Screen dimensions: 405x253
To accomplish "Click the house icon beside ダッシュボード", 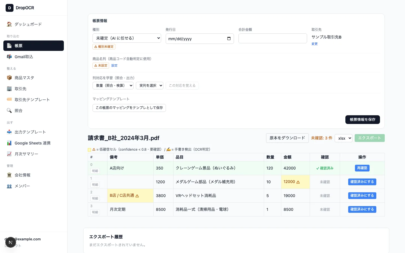I will pos(9,24).
